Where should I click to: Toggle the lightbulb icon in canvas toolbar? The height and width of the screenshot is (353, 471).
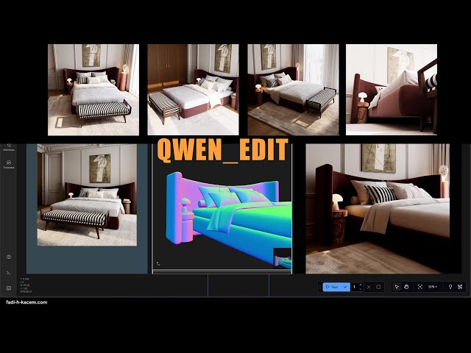pyautogui.click(x=450, y=287)
